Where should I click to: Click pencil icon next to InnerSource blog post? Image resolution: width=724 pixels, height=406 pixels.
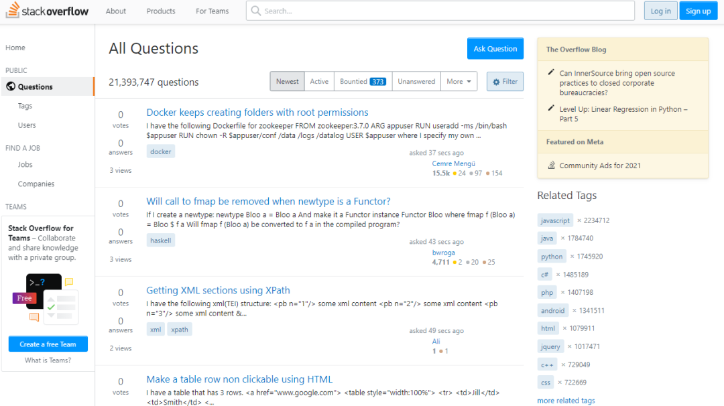pyautogui.click(x=551, y=72)
